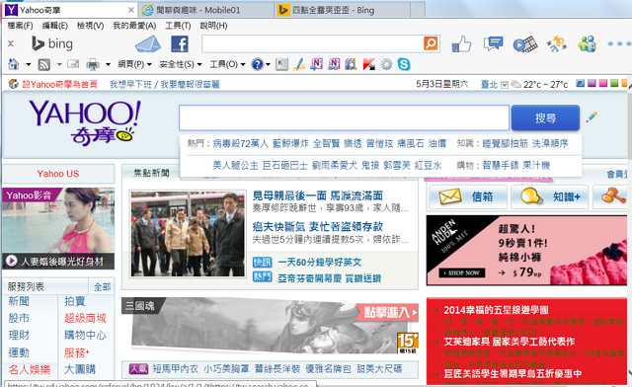Open the 檔案(F) menu

click(x=20, y=26)
